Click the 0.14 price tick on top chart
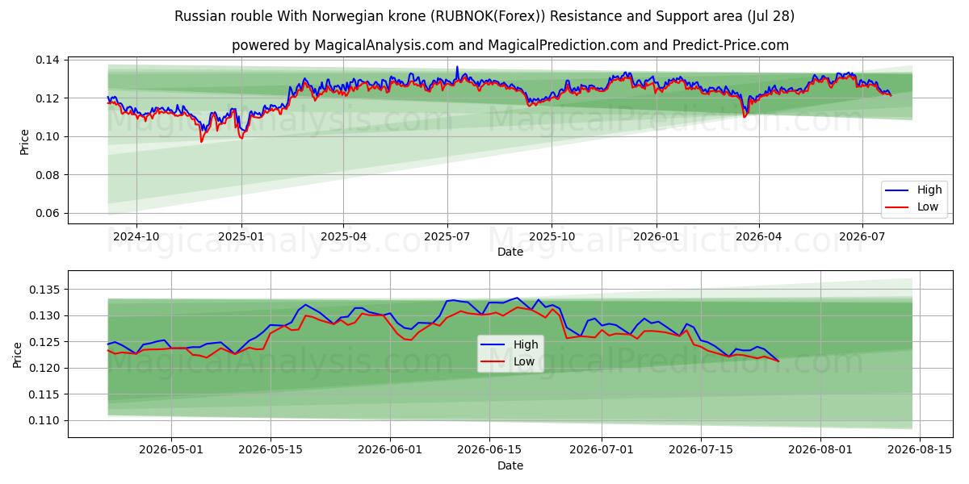Image resolution: width=969 pixels, height=484 pixels. [x=48, y=60]
